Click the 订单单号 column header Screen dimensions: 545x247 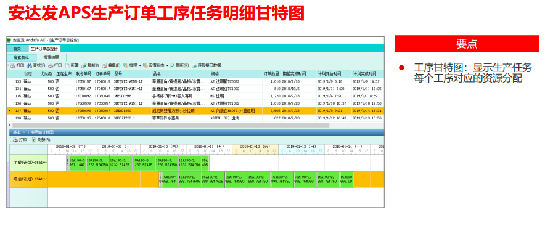point(103,74)
